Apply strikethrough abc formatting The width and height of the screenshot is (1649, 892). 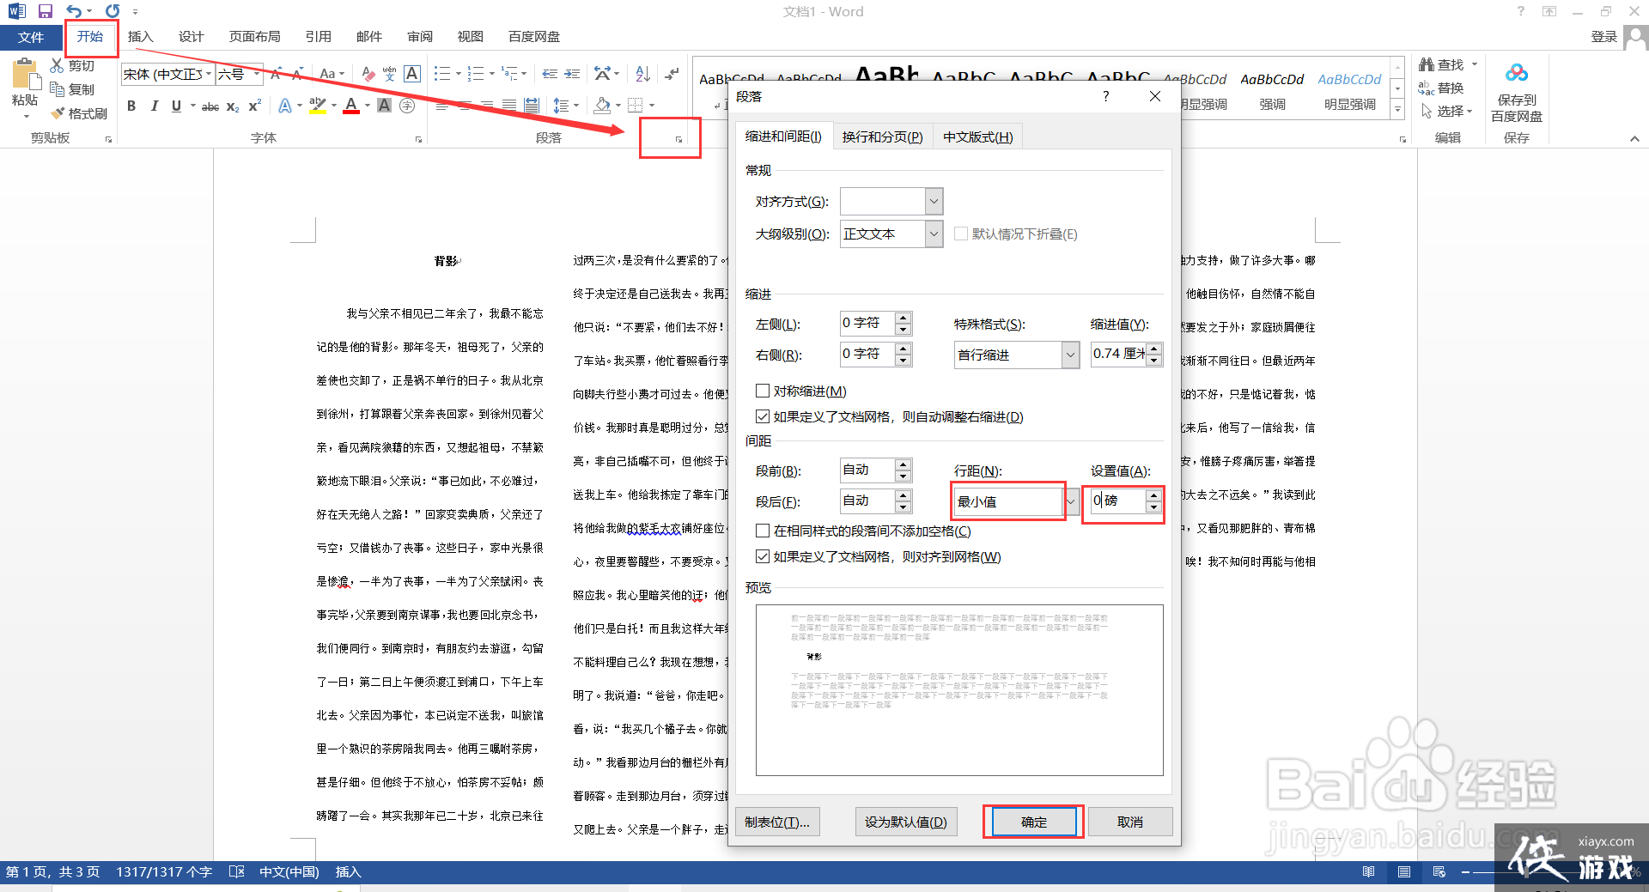click(x=210, y=106)
